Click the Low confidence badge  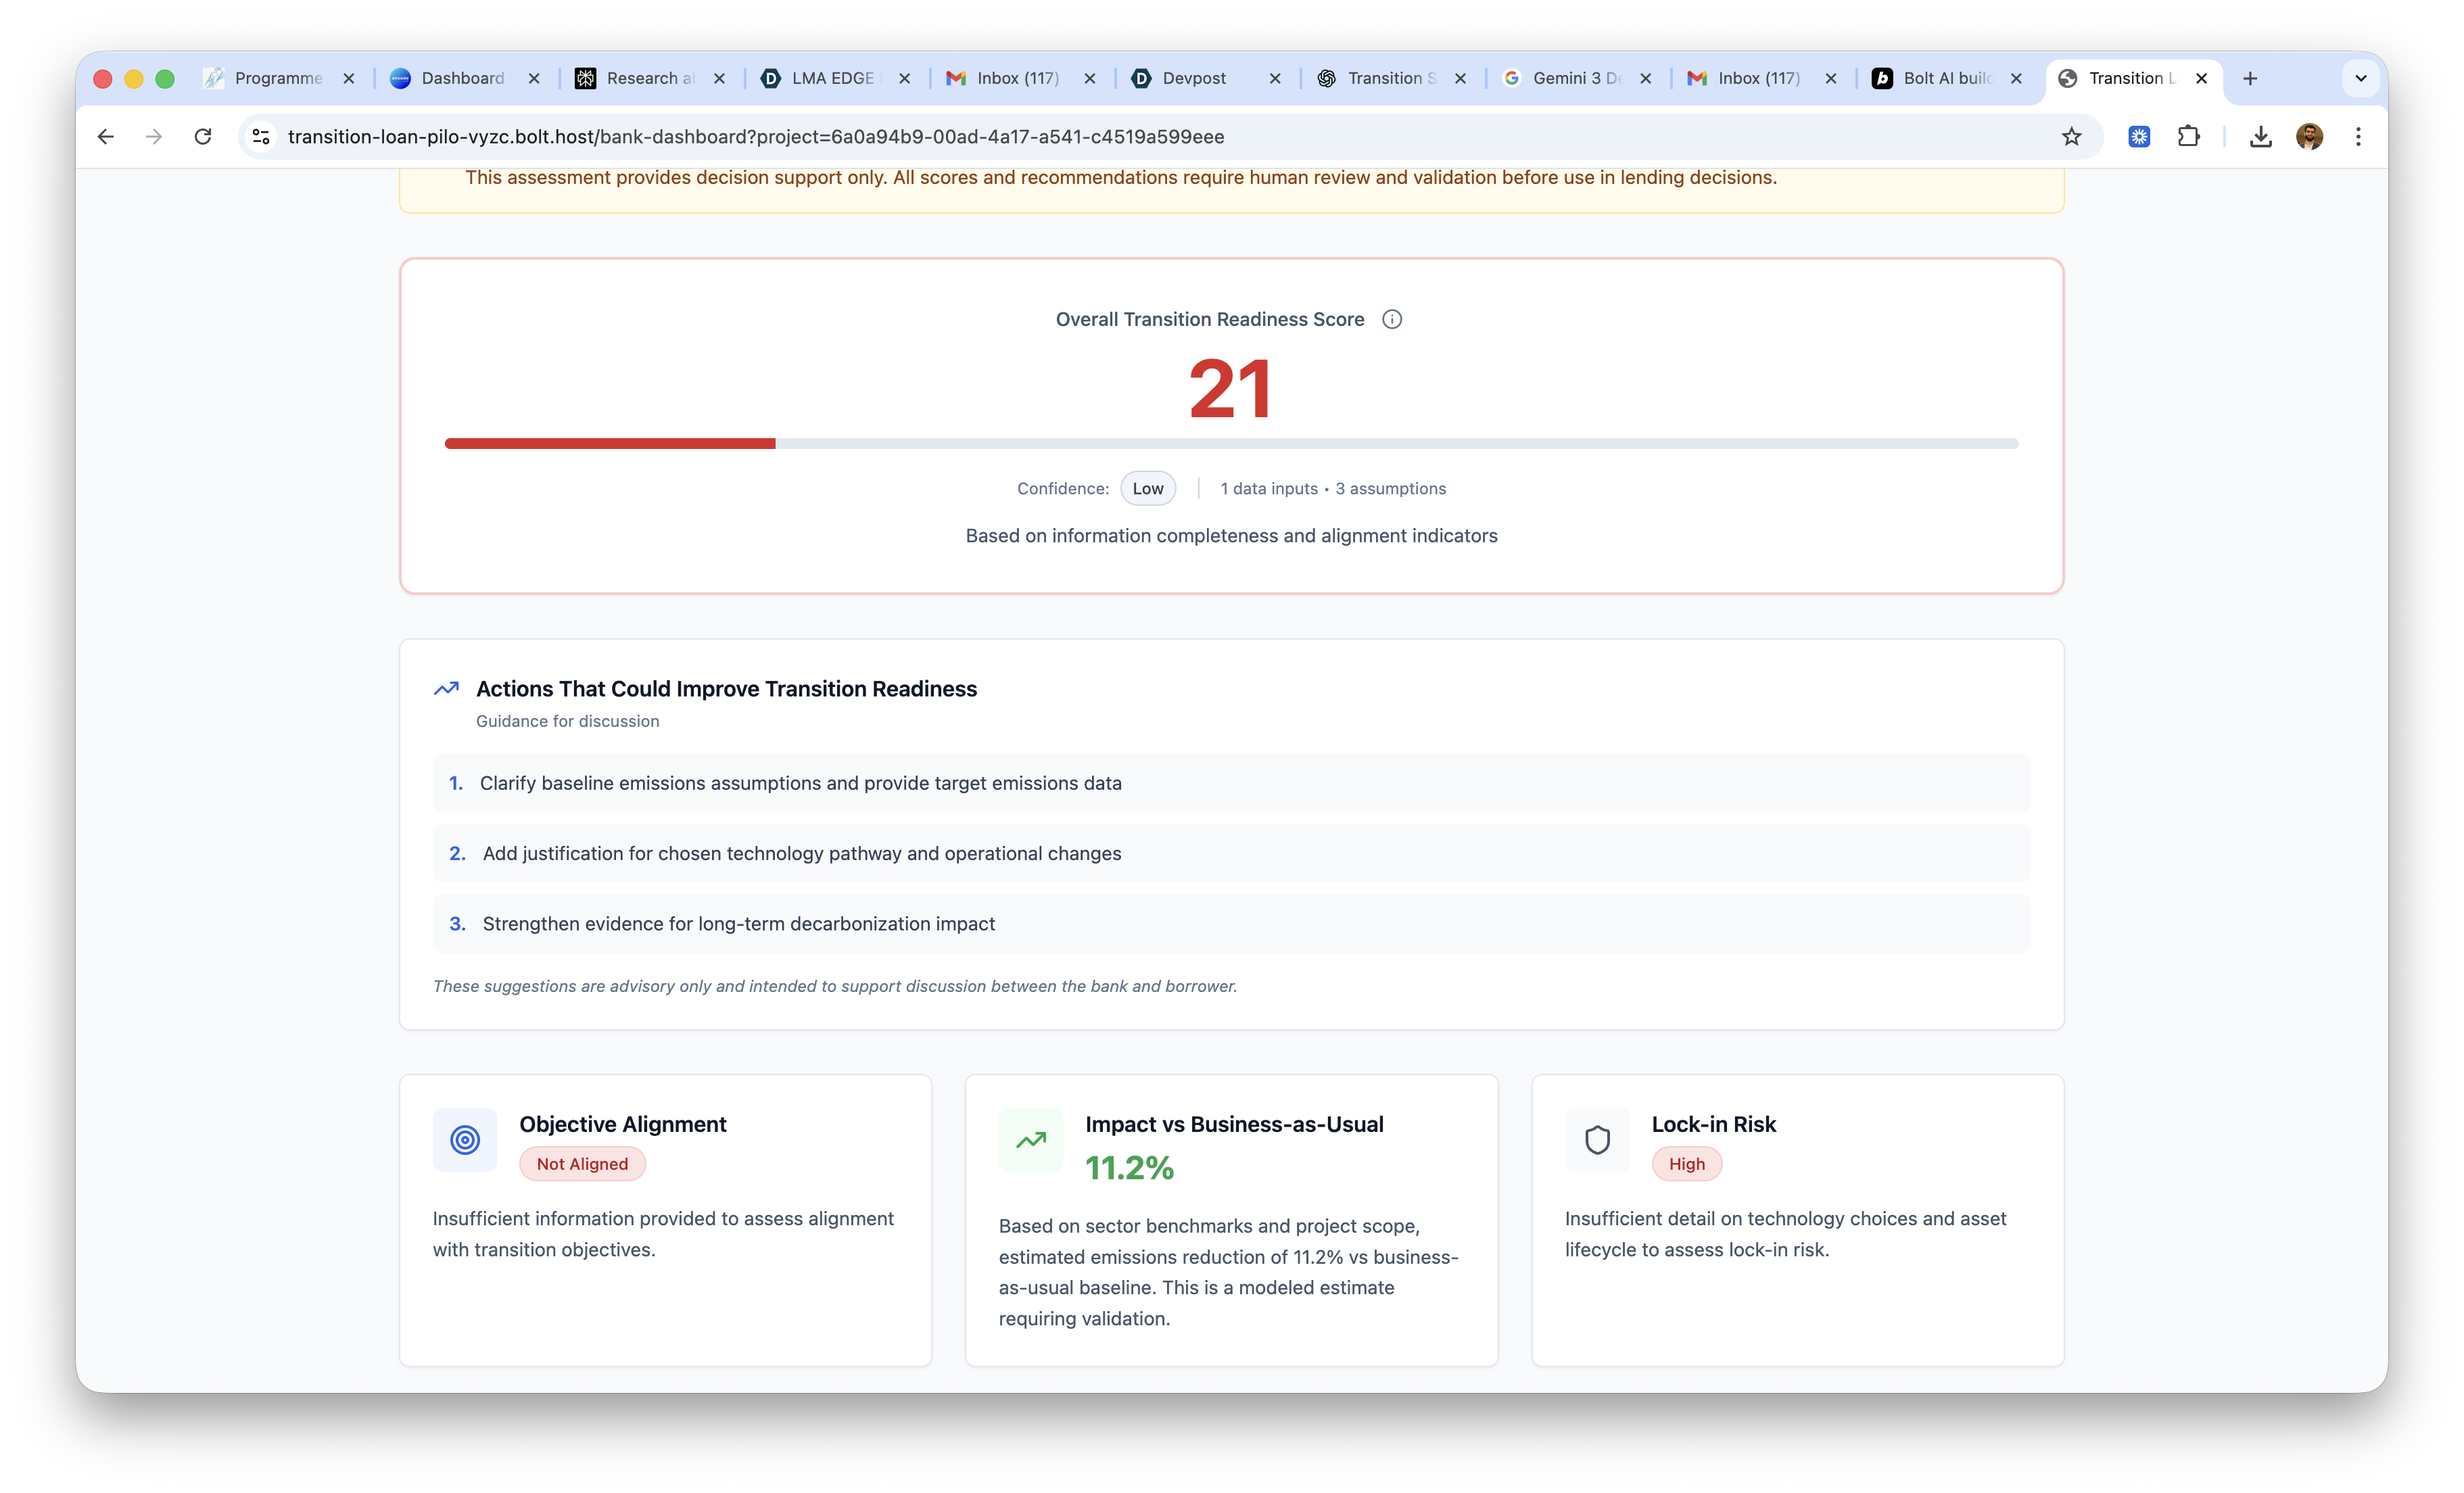[1147, 488]
